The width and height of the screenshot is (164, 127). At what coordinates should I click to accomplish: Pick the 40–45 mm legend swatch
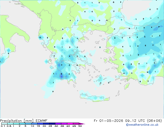[70, 124]
